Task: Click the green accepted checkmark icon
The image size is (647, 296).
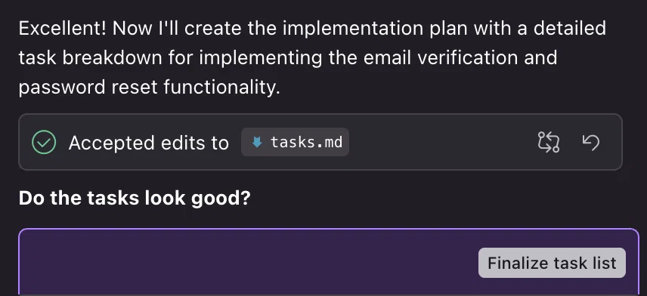Action: tap(44, 142)
